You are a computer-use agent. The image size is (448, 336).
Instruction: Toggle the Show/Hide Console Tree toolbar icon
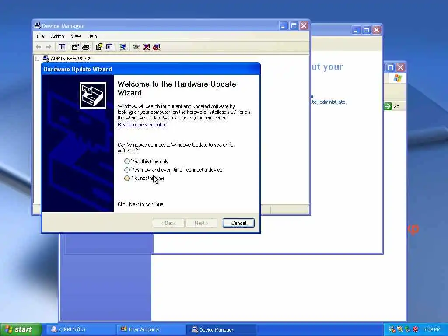click(x=62, y=47)
